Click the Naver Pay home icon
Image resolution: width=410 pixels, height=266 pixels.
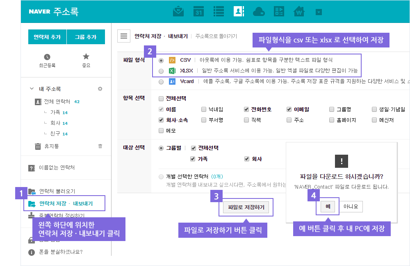(299, 12)
